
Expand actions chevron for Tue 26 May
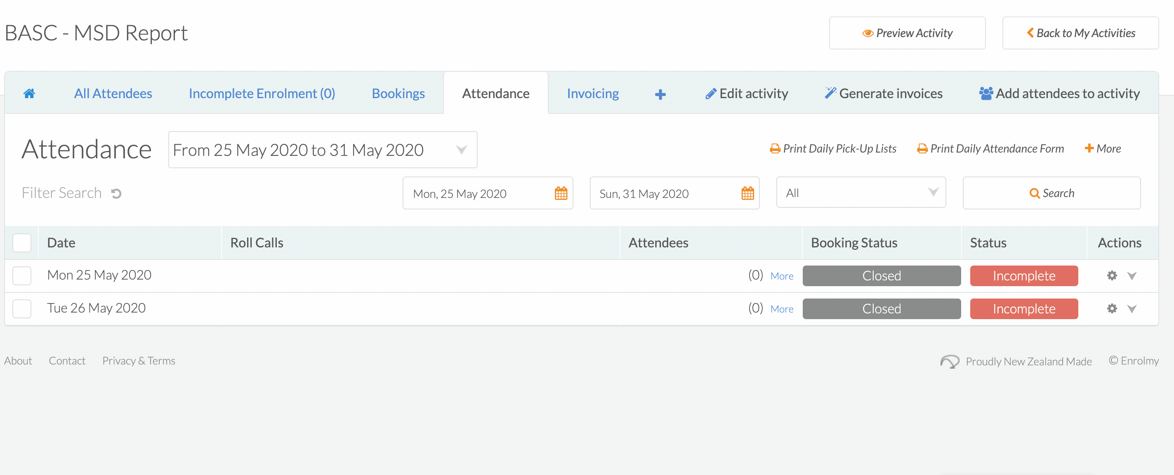[x=1132, y=309]
